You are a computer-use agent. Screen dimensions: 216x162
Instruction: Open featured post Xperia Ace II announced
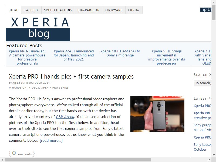[x=73, y=55]
